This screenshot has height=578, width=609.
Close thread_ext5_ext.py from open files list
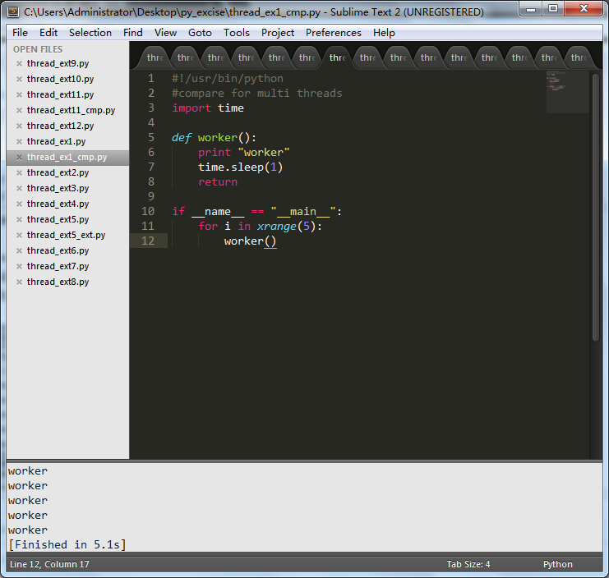(x=19, y=236)
